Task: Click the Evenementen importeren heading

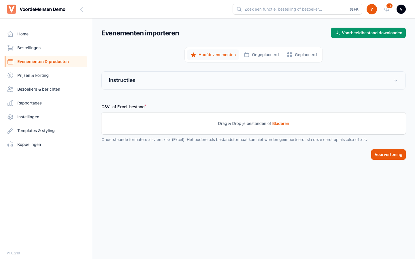Action: (x=140, y=33)
